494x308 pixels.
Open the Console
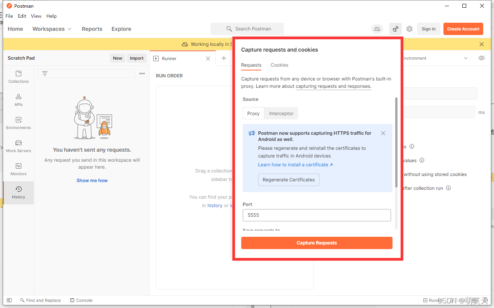[x=81, y=300]
